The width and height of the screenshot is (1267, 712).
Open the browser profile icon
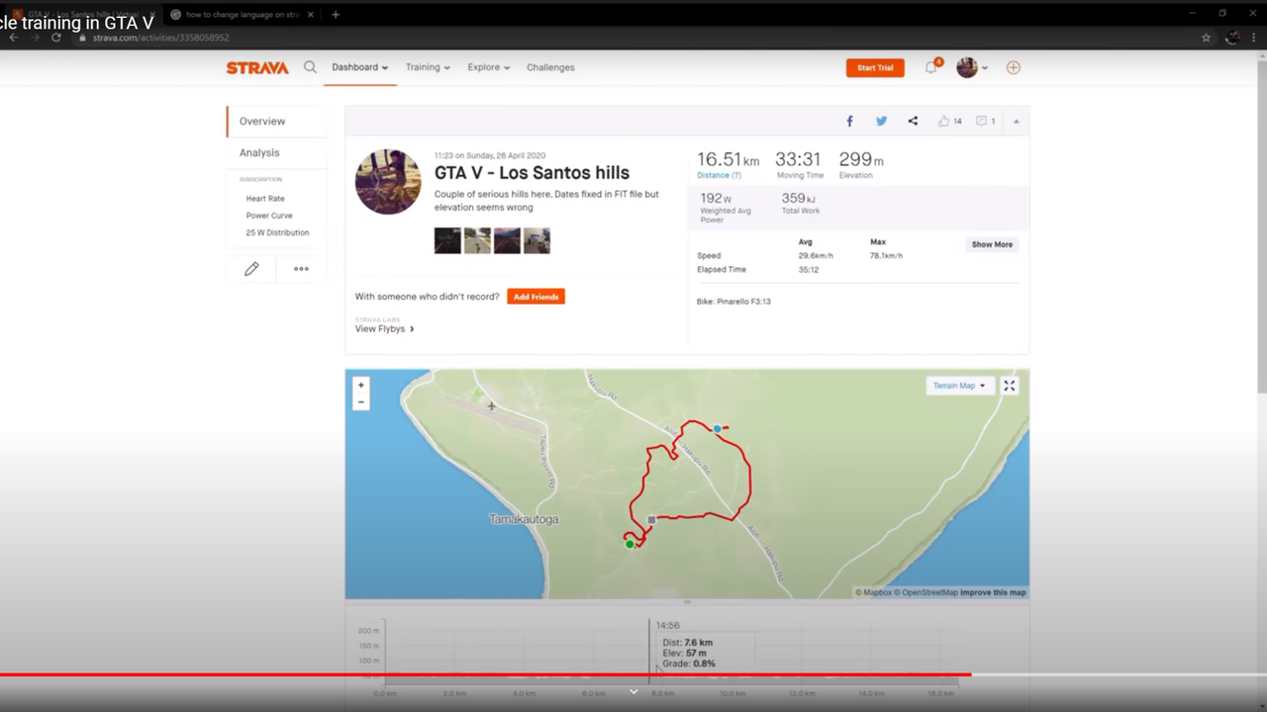[1232, 38]
